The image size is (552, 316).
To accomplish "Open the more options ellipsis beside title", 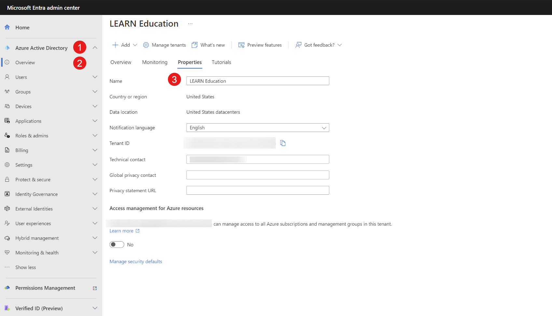I will click(190, 24).
